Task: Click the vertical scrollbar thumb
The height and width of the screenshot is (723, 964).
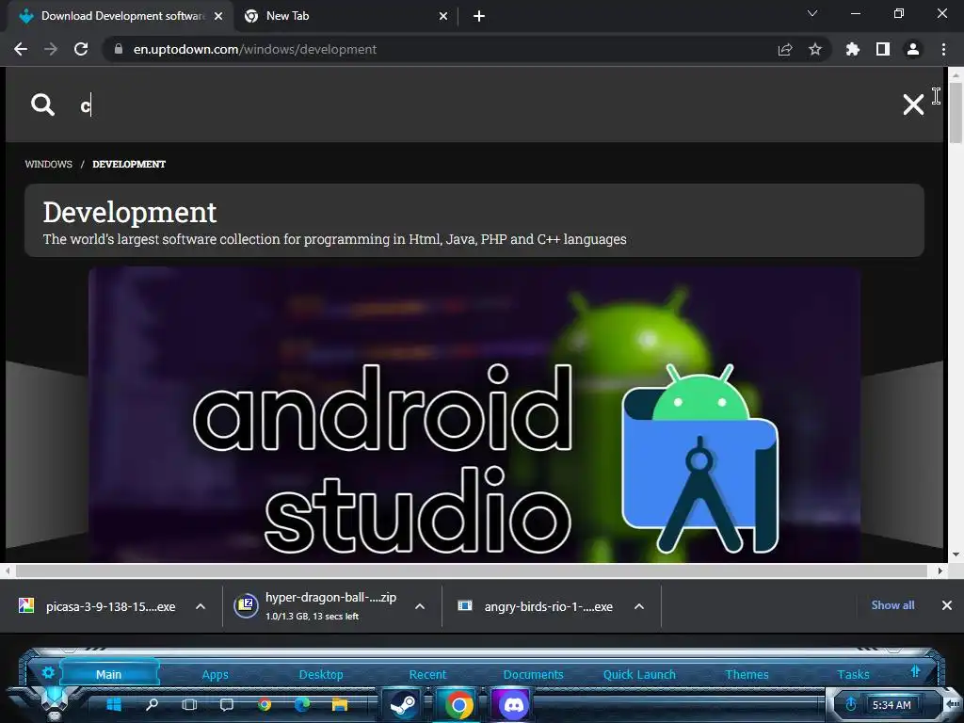Action: [956, 113]
